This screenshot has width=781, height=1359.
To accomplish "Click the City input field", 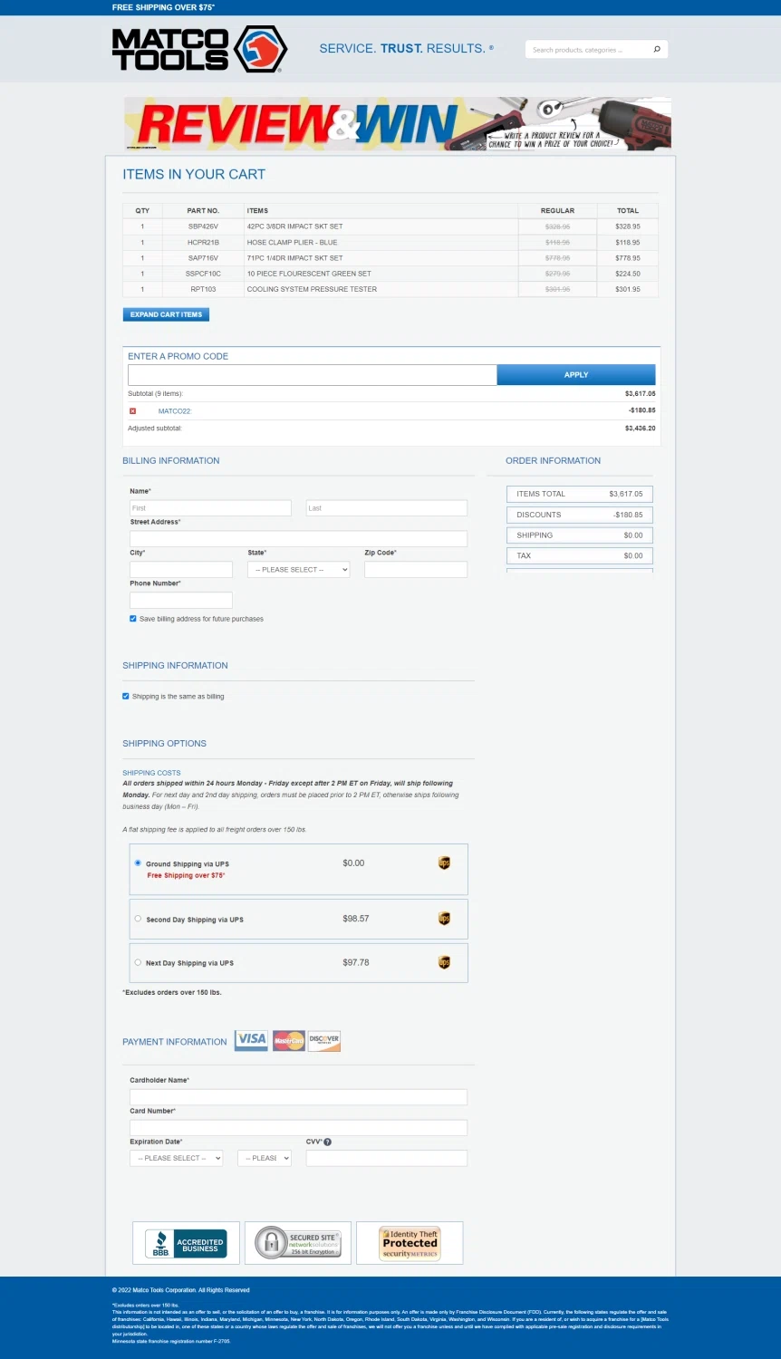I will (181, 570).
